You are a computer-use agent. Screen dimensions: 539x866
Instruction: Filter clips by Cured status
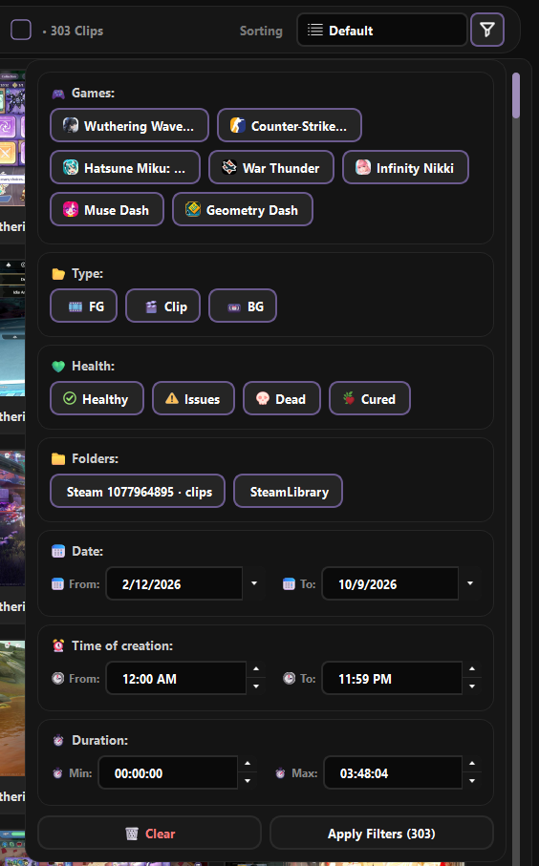tap(369, 398)
